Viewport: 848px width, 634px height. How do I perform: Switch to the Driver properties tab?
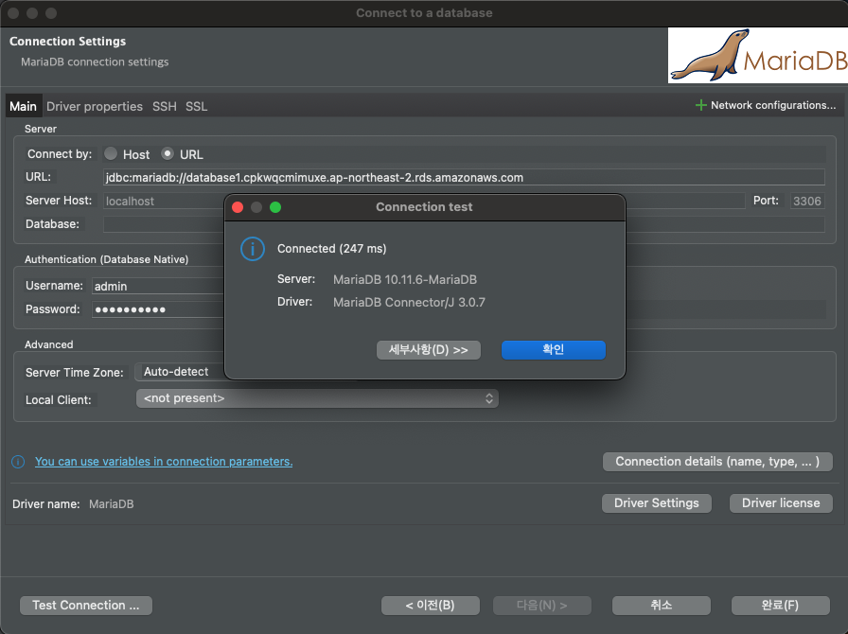95,106
